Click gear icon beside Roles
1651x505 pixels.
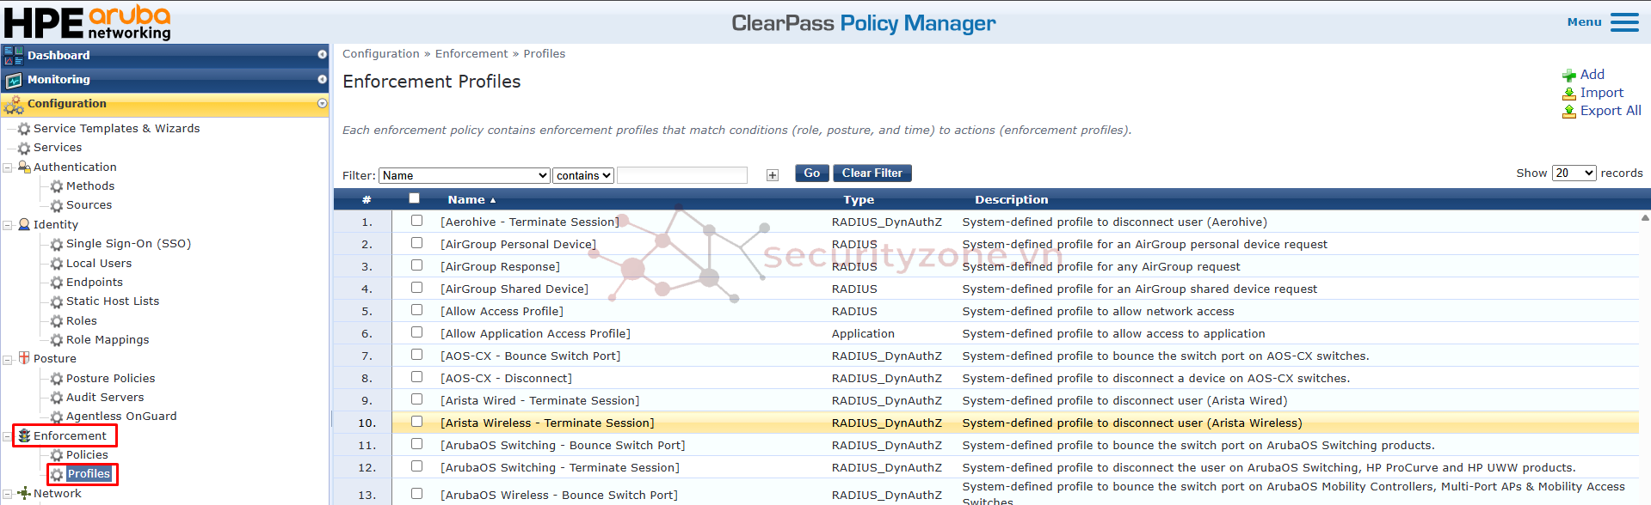coord(57,321)
